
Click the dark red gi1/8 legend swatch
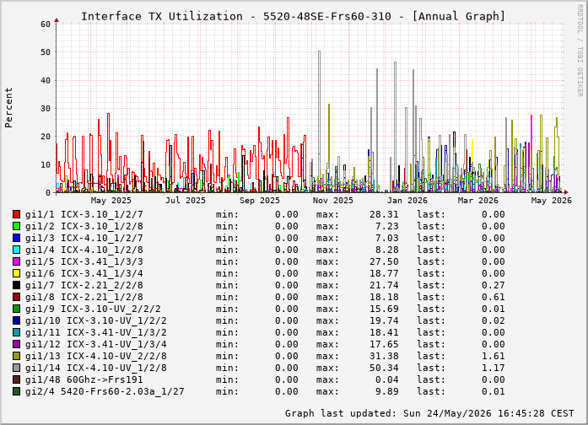pyautogui.click(x=16, y=297)
